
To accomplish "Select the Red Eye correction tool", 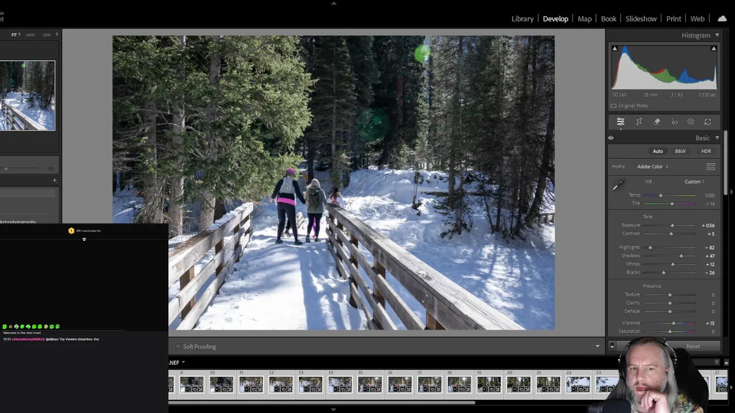I will (675, 122).
